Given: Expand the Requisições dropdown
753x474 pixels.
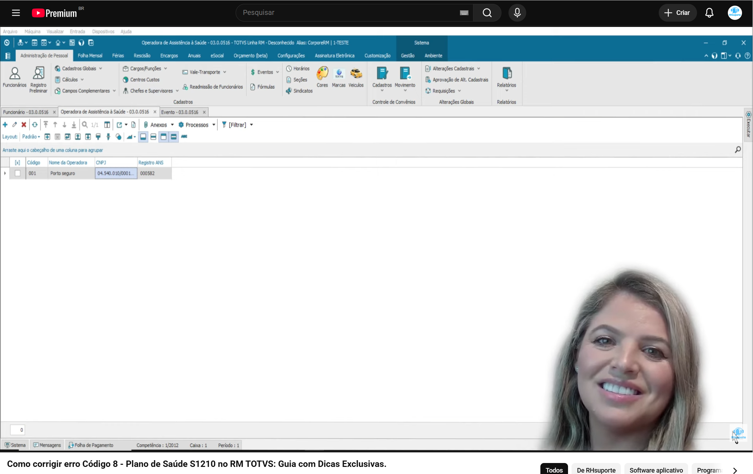Looking at the screenshot, I should tap(459, 91).
